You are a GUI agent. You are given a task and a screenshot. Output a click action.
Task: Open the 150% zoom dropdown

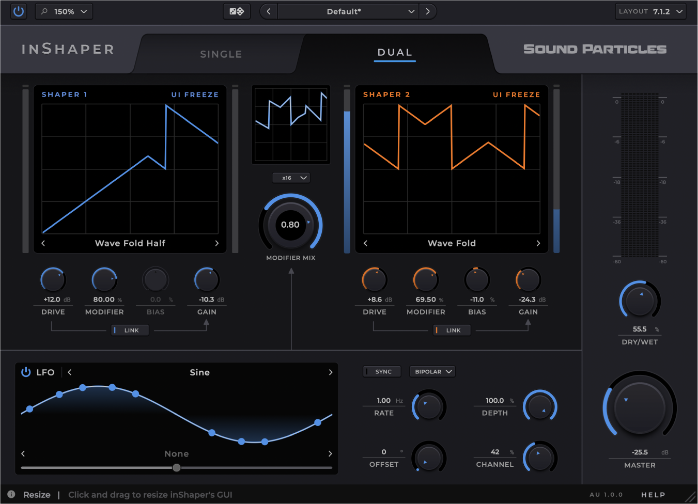pos(64,11)
